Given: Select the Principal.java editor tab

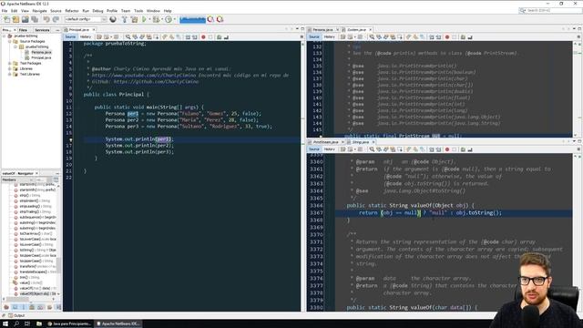Looking at the screenshot, I should 78,29.
